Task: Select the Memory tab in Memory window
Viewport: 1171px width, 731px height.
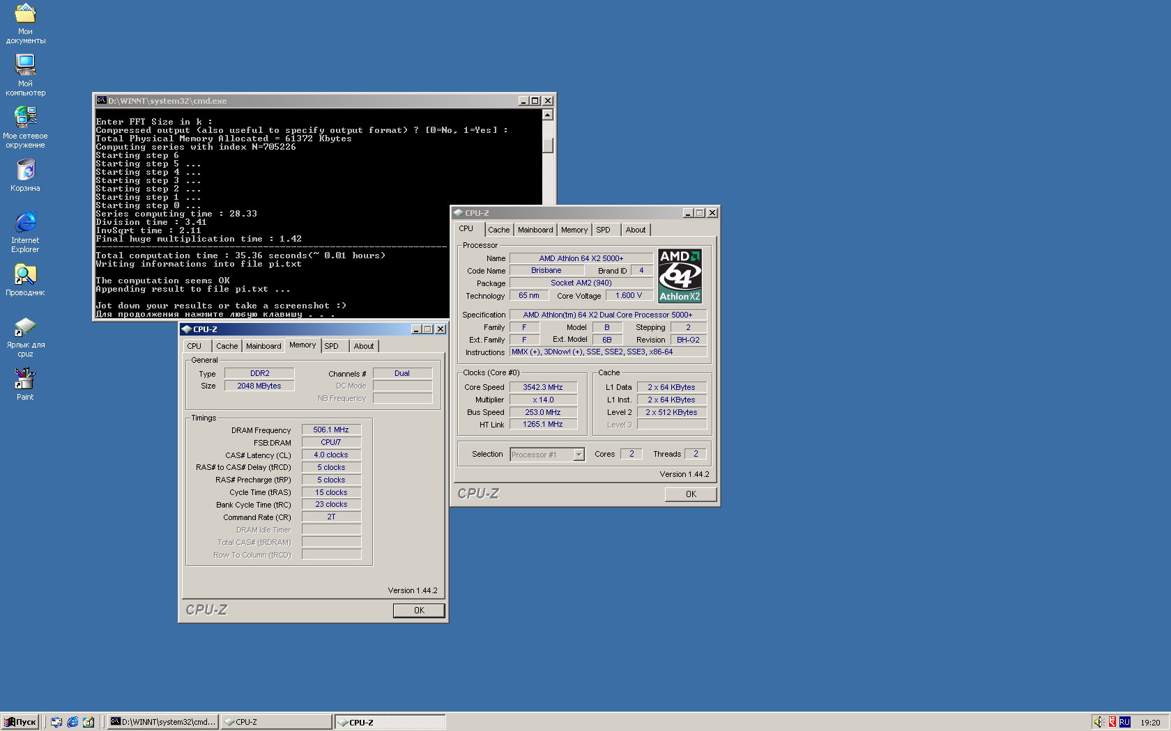Action: [303, 345]
